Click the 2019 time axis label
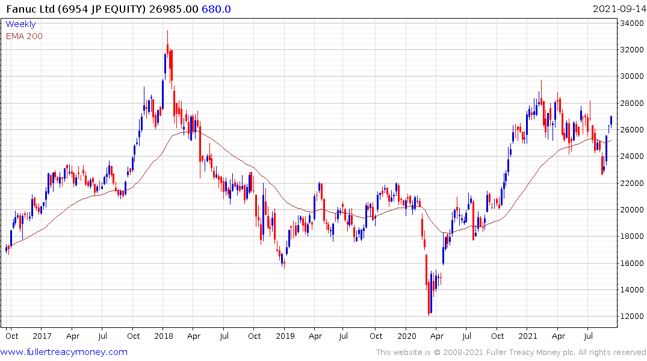Viewport: 647px width, 361px height. pyautogui.click(x=285, y=336)
